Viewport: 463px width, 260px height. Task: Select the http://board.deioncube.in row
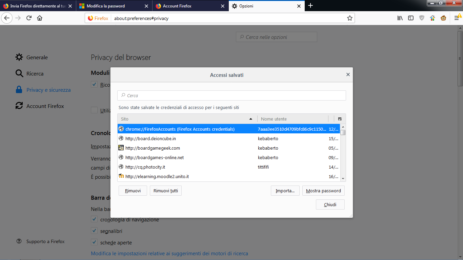229,138
